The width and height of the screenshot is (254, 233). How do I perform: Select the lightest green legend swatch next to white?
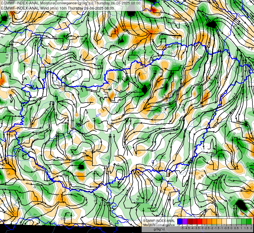pyautogui.click(x=234, y=221)
